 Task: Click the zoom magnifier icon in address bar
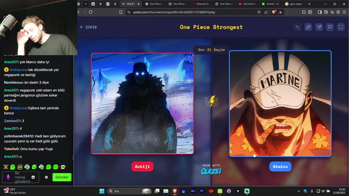pos(259,12)
